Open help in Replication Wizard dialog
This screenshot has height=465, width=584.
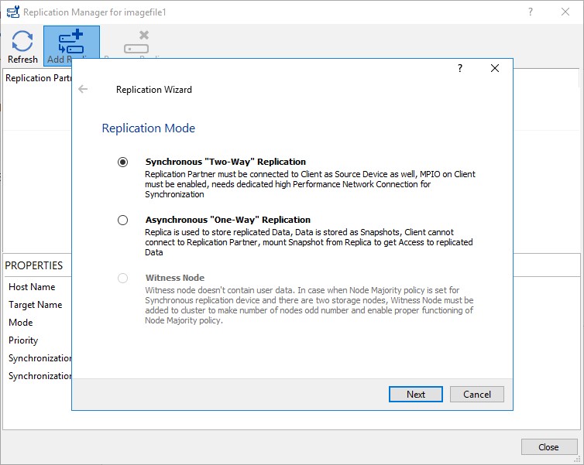click(460, 68)
